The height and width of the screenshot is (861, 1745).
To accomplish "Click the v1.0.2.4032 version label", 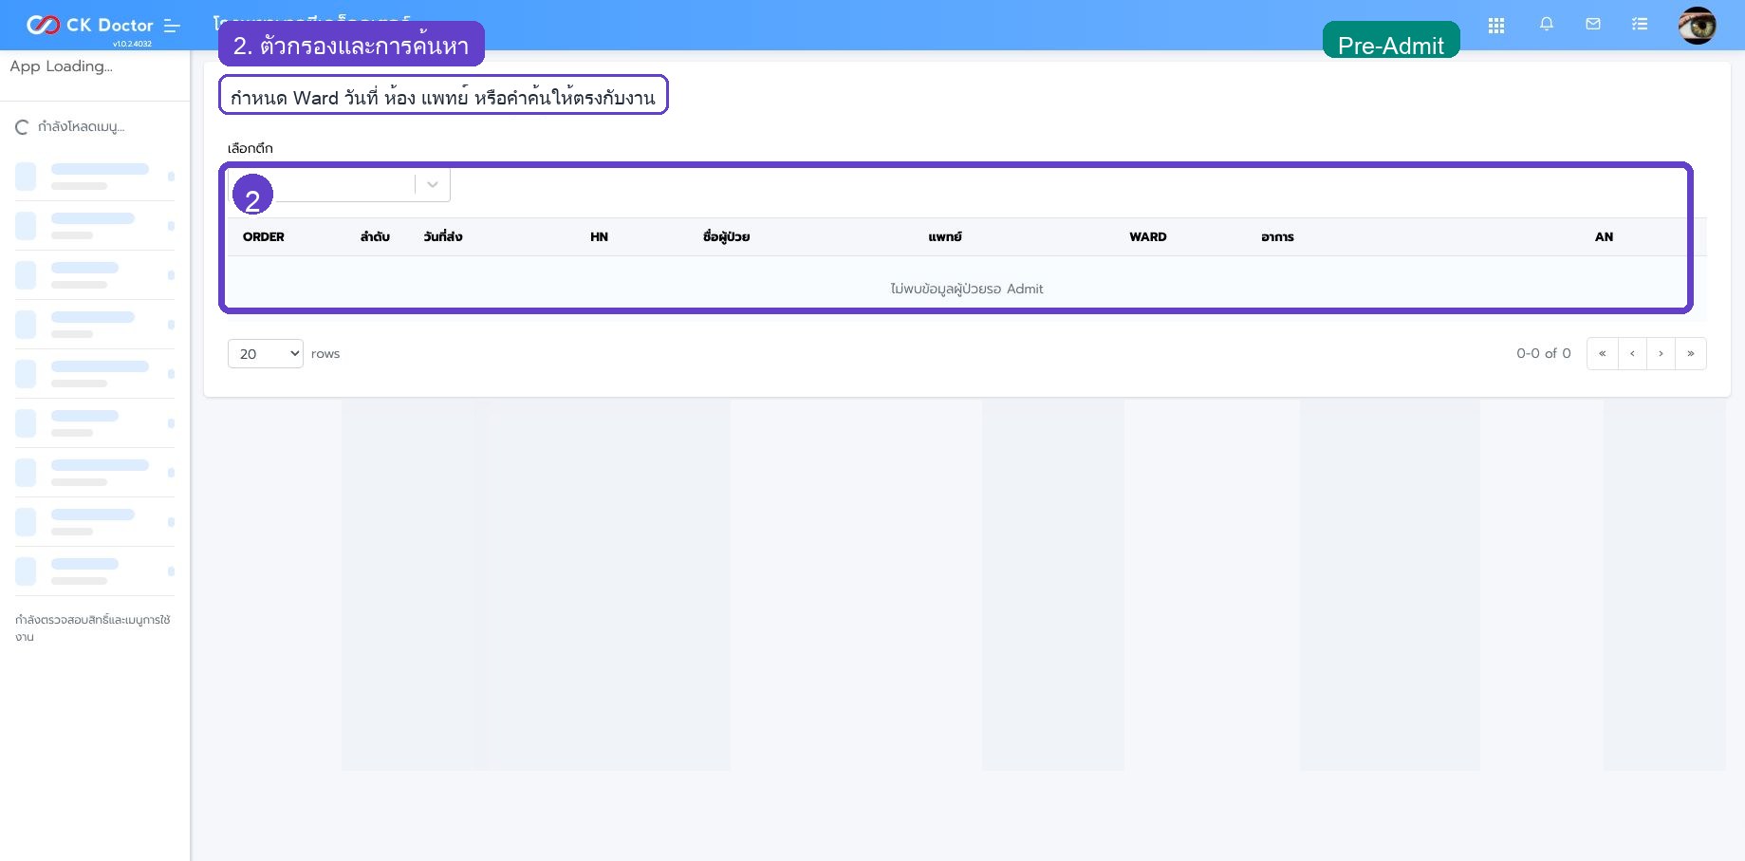I will pos(132,44).
